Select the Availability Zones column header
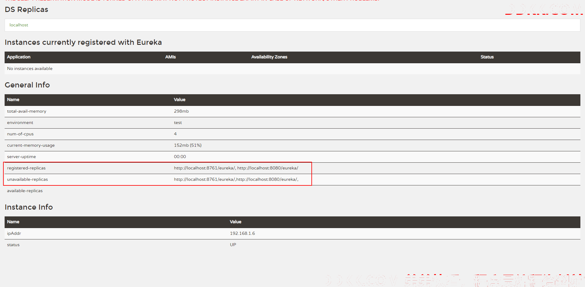The image size is (585, 287). coord(269,57)
